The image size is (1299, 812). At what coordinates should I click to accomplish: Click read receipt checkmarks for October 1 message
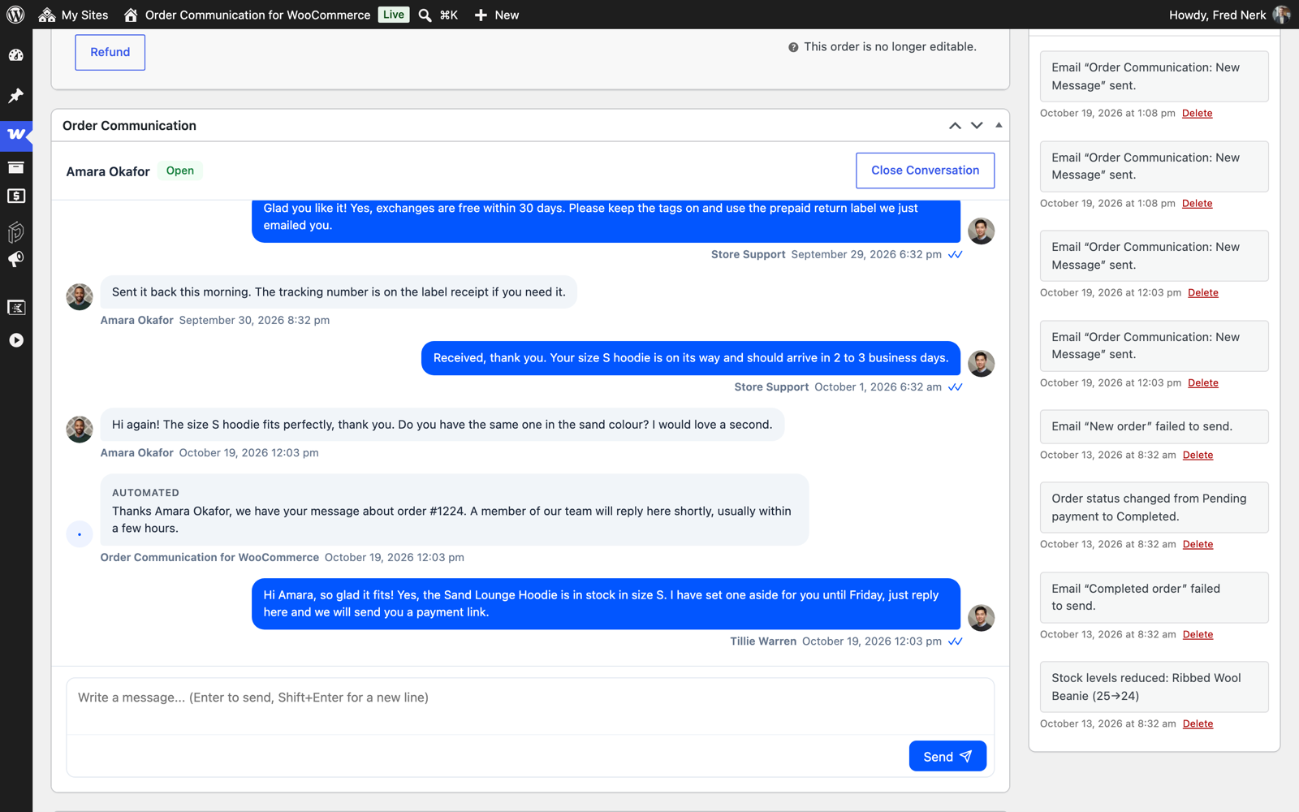tap(956, 387)
